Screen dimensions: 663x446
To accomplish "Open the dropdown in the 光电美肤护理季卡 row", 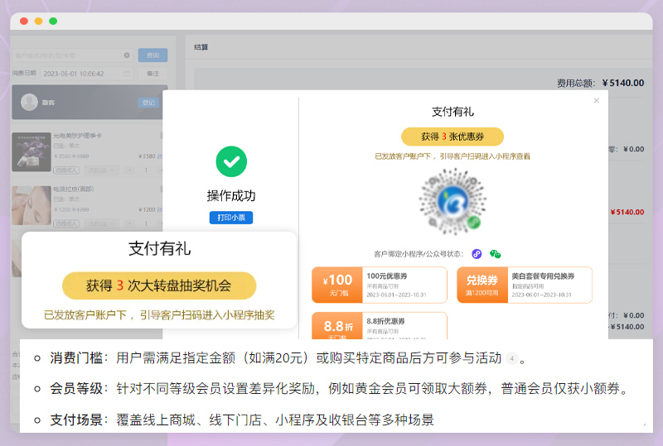I will (x=101, y=170).
